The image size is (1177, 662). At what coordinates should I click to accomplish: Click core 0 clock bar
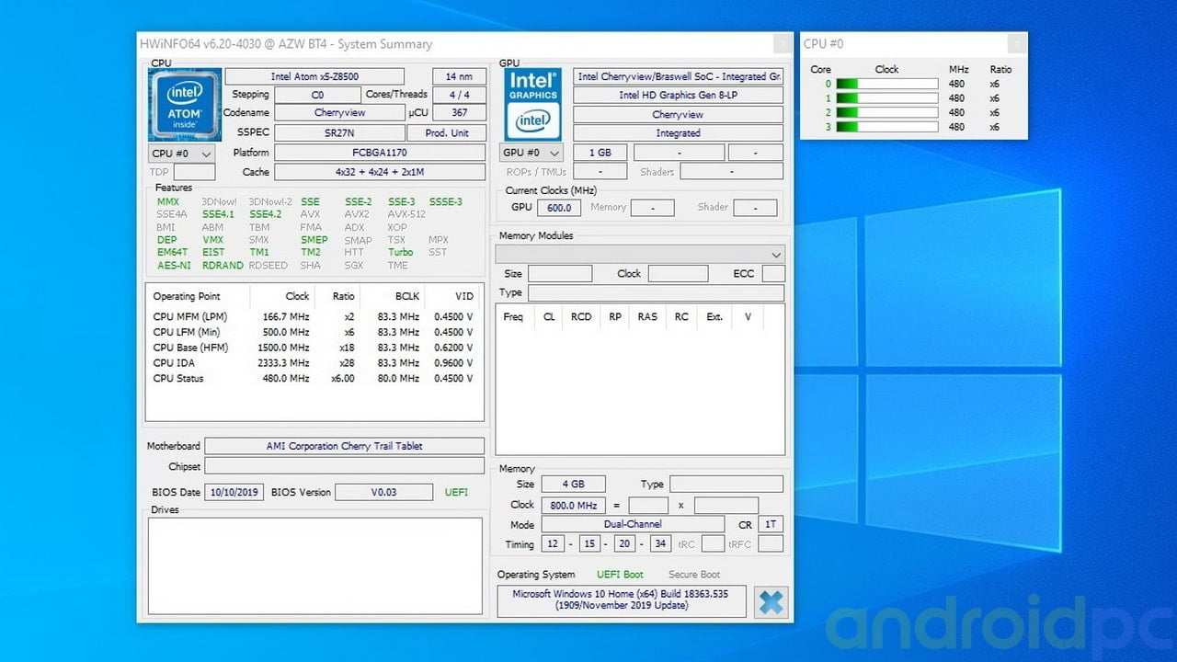(x=886, y=84)
